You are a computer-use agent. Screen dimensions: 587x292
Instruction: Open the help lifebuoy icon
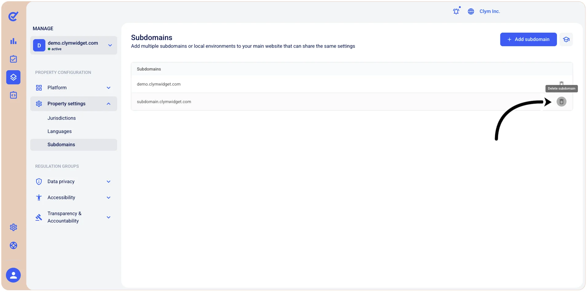coord(13,246)
